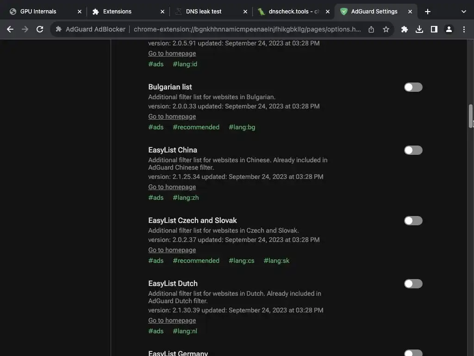
Task: Close the dnscheck.tools tab
Action: 328,12
